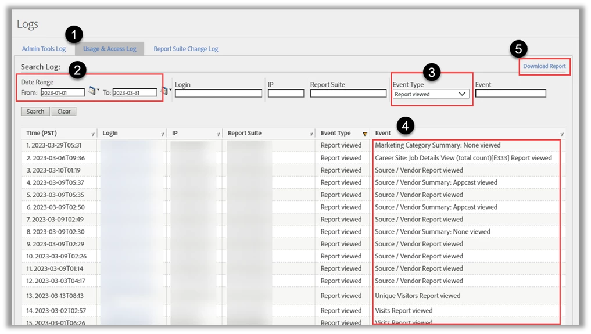Image resolution: width=591 pixels, height=334 pixels.
Task: Open filter for Login column
Action: [163, 134]
